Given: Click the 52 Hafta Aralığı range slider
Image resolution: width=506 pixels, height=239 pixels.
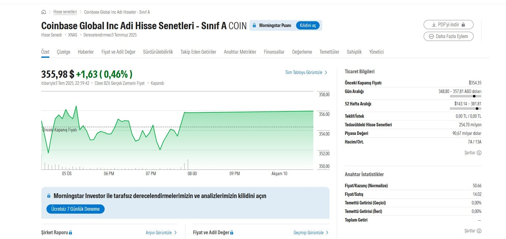Looking at the screenshot, I should coord(466,109).
